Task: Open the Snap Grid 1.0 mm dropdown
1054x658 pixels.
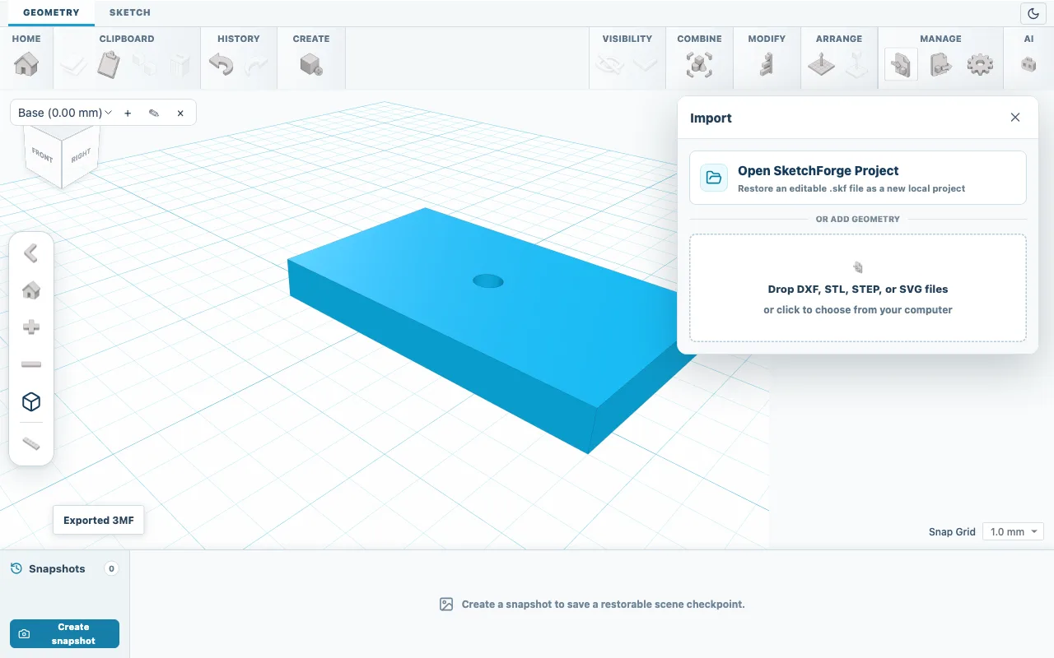Action: point(1013,532)
